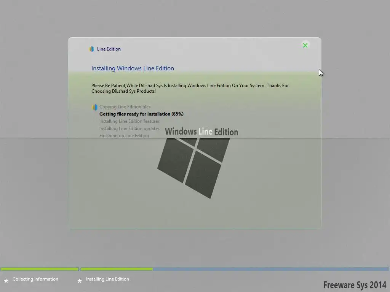
Task: Click 'Installing Line Edition features' step
Action: (129, 121)
